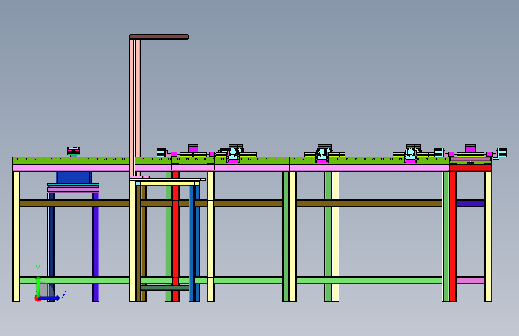Click the red origin ball of the triad
519x336 pixels.
(37, 298)
